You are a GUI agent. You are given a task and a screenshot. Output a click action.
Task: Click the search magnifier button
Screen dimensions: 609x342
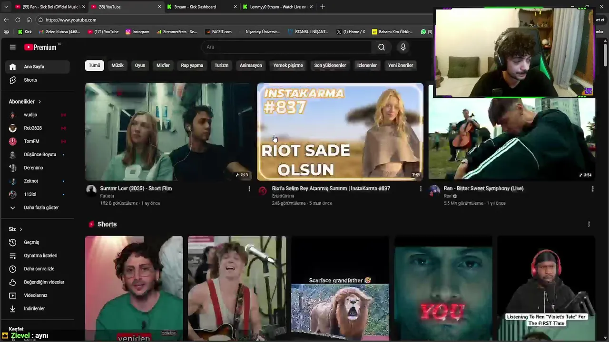(382, 47)
